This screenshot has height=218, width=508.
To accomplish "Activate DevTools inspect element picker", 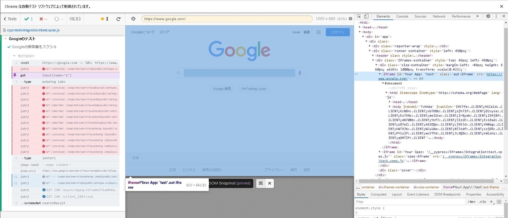I will pyautogui.click(x=359, y=16).
